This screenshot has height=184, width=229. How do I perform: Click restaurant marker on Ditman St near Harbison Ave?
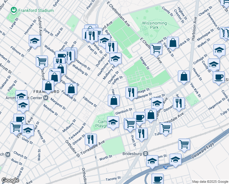pyautogui.click(x=179, y=104)
